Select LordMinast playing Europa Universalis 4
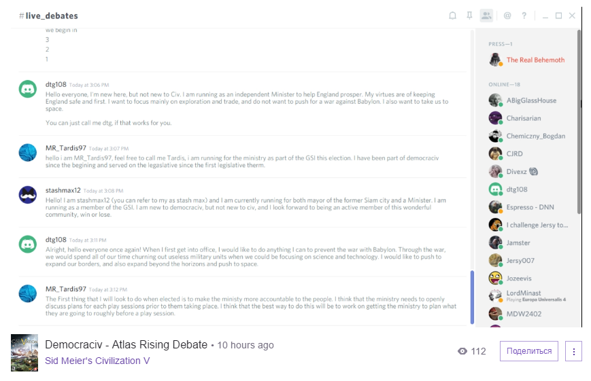 click(x=533, y=295)
